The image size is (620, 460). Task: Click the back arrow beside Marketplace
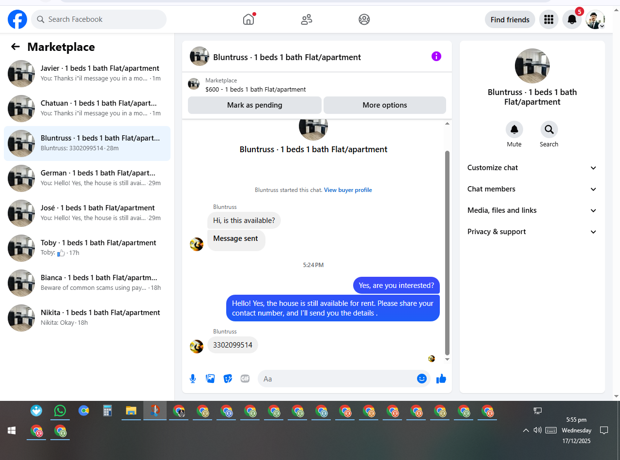point(15,47)
